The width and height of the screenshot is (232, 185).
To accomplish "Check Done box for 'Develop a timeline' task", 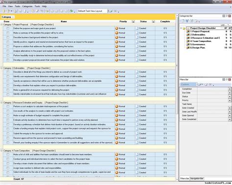I will point(8,85).
